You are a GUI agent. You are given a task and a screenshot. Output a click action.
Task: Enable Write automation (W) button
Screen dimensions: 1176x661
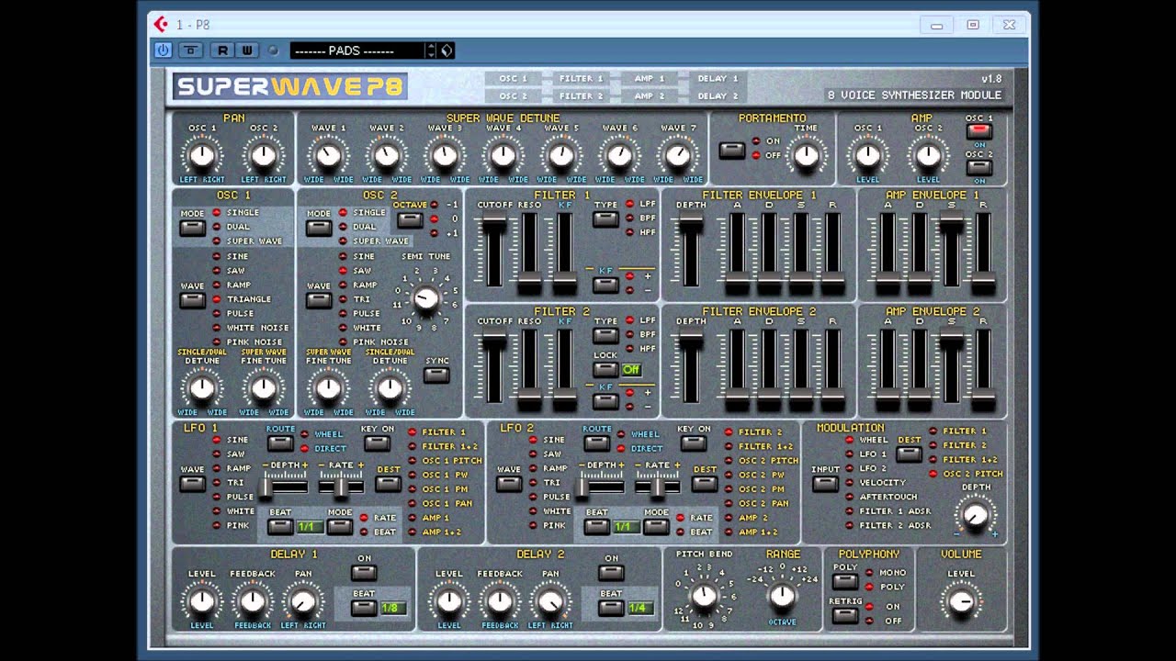[247, 50]
